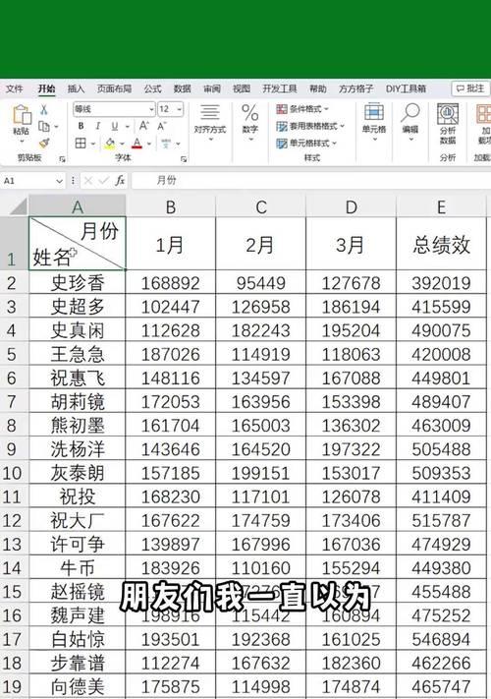Switch to the DIY工具箱 tab
491x699 pixels.
406,88
